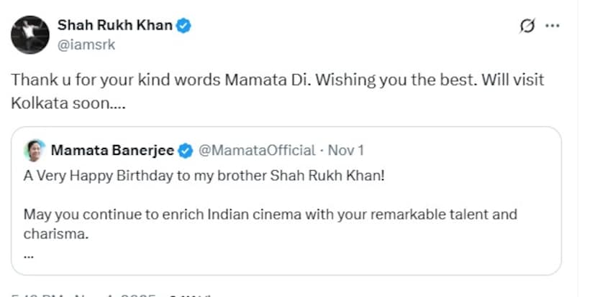595x297 pixels.
Task: Click Mamata Banerjee's display name
Action: [112, 150]
